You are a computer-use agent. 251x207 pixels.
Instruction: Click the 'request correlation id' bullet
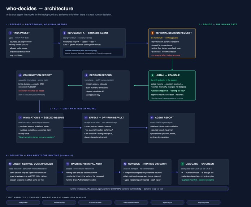(94, 91)
